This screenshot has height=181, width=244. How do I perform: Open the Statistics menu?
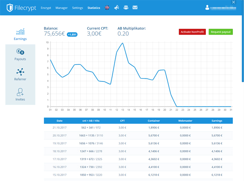[94, 8]
